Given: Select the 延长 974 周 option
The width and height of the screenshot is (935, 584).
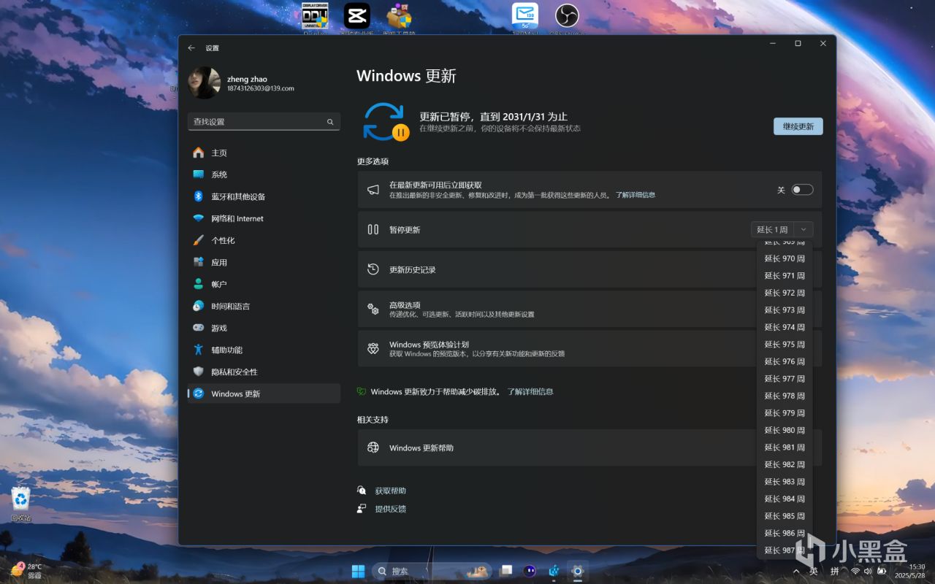Looking at the screenshot, I should click(x=785, y=327).
